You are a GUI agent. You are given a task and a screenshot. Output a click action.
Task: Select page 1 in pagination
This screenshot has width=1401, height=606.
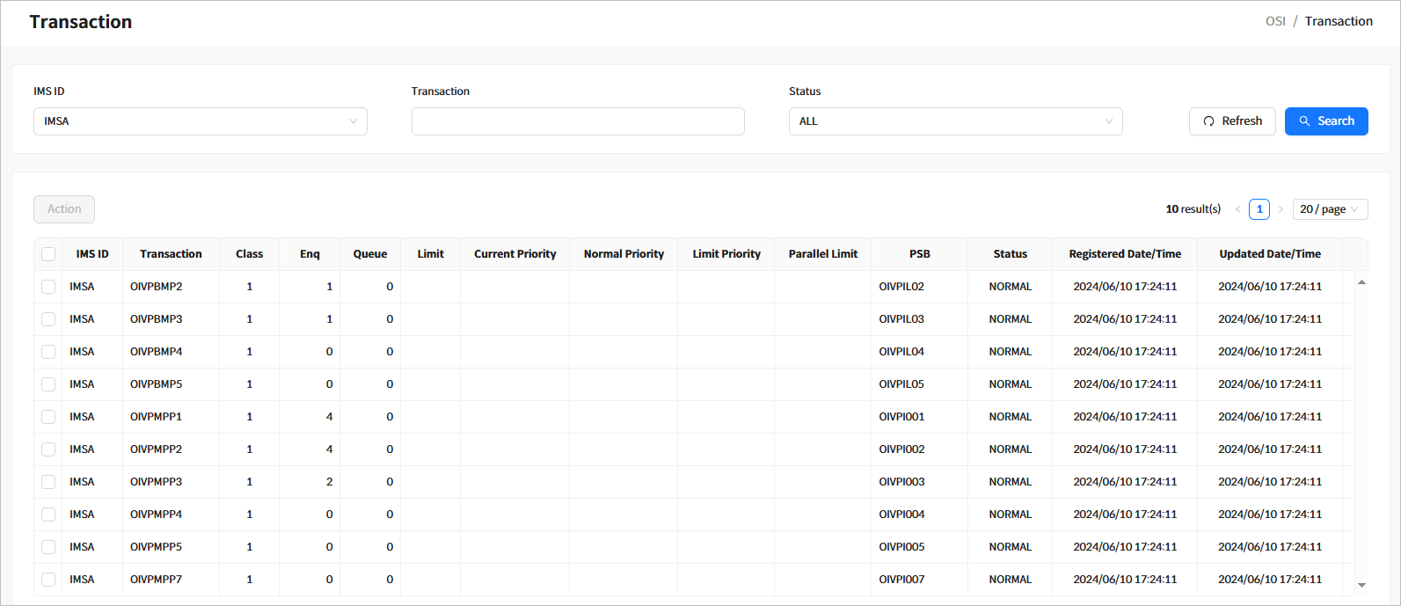point(1259,209)
